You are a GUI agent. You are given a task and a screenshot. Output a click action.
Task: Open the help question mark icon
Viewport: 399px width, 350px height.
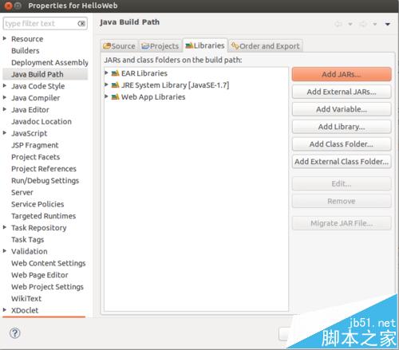pyautogui.click(x=15, y=333)
